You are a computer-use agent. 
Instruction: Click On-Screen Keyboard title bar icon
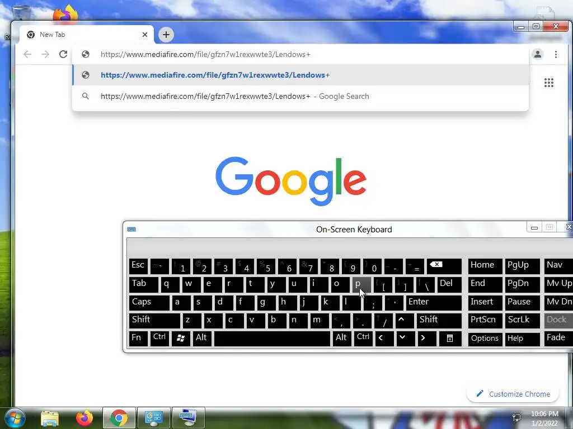[x=131, y=229]
